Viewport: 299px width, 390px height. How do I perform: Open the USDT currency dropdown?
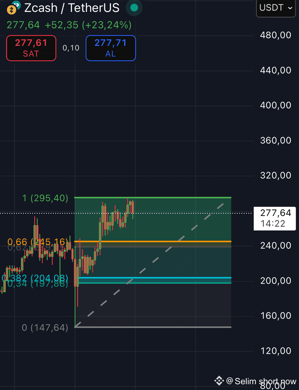coord(276,8)
